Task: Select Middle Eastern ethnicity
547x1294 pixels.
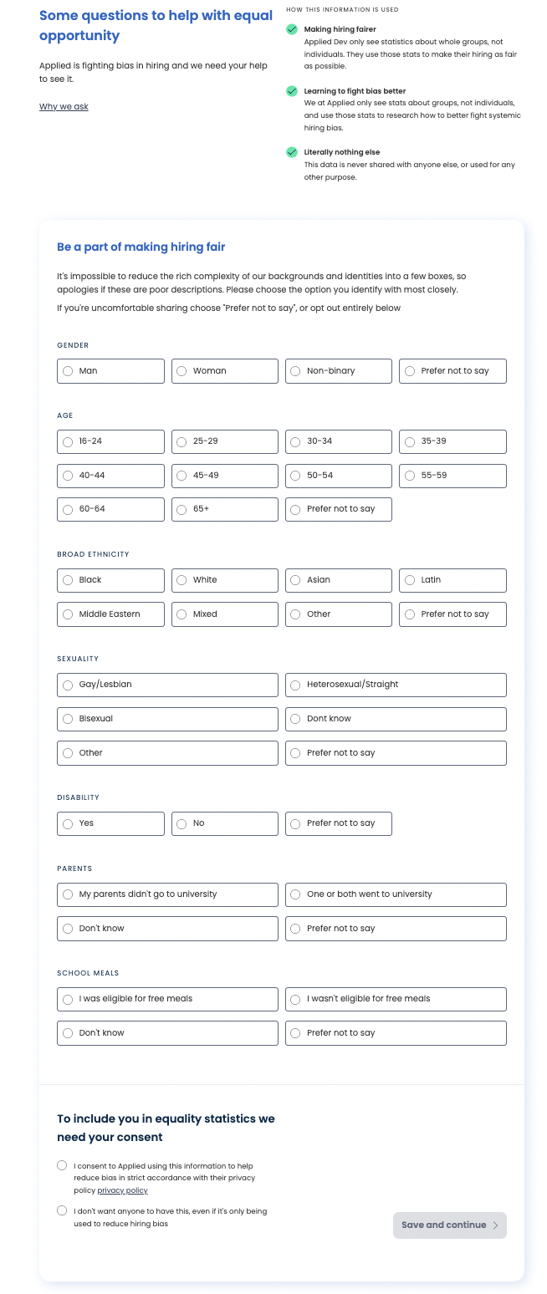Action: point(68,614)
